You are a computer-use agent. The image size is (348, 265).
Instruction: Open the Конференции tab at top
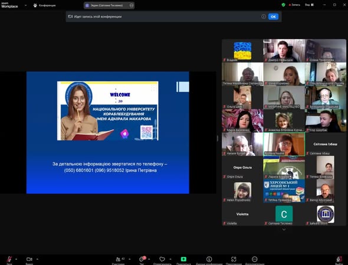coord(45,5)
